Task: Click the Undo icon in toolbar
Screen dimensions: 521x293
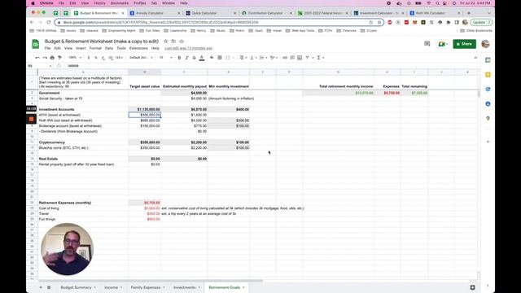Action: [37, 58]
